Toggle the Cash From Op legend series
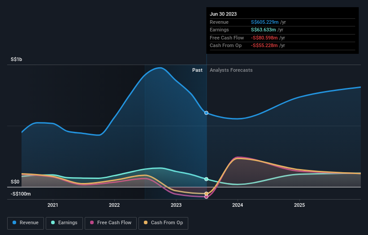 (163, 223)
